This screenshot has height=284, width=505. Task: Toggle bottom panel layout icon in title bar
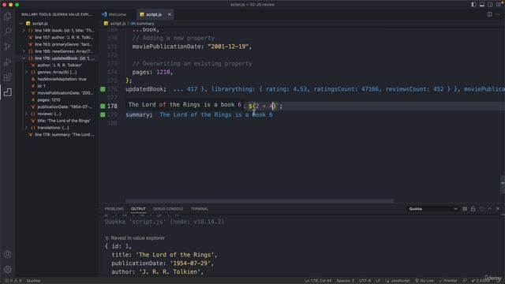(x=482, y=5)
